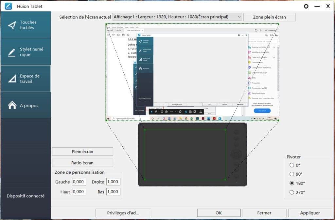This screenshot has width=335, height=220.
Task: Click the Fermer button
Action: [x=264, y=213]
